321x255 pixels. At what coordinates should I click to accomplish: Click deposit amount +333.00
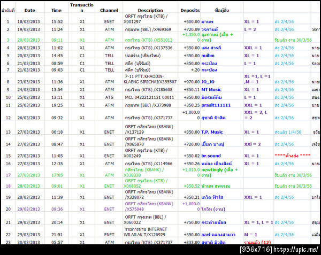click(x=192, y=243)
